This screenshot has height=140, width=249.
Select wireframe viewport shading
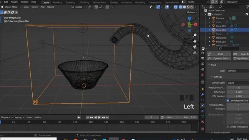181,7
